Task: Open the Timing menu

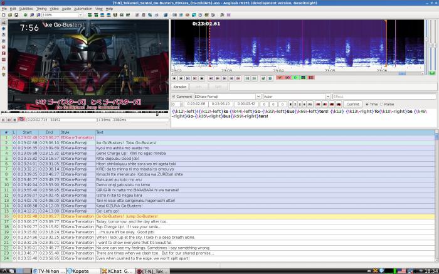Action: (41, 9)
